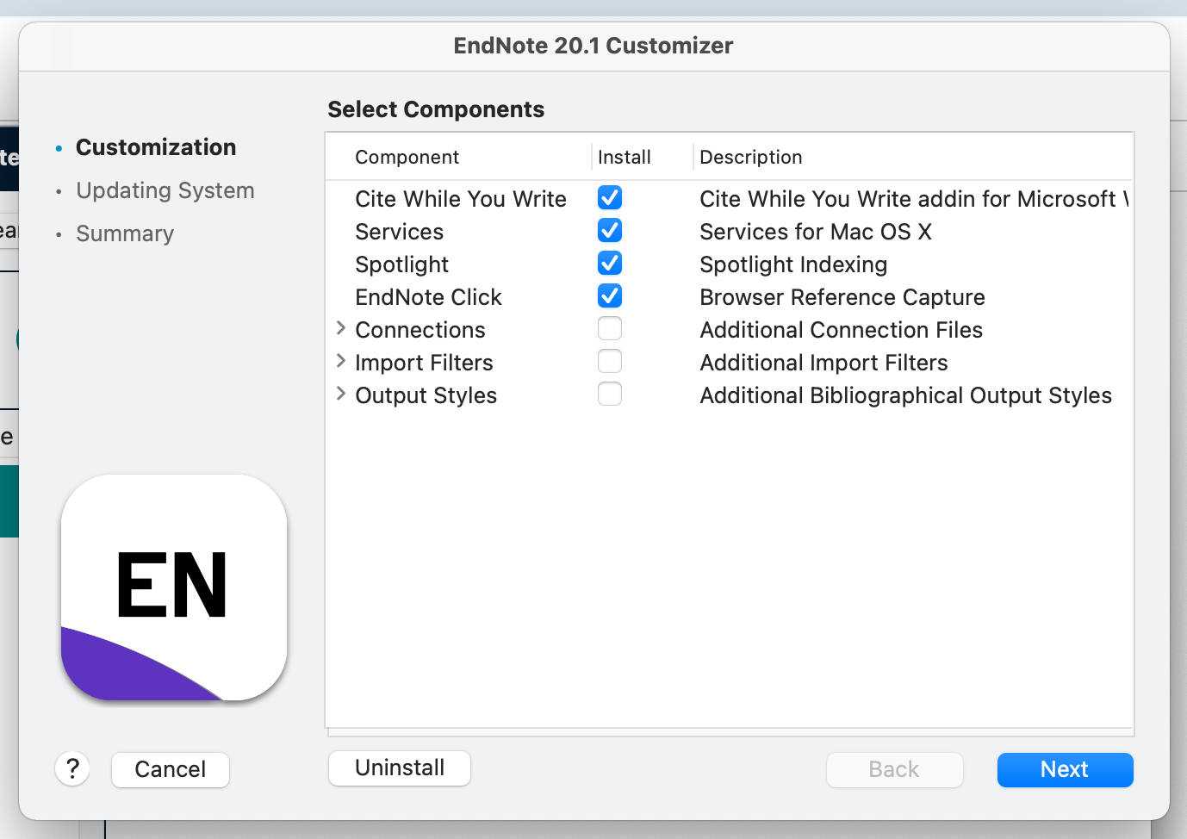Click the Uninstall button
1187x839 pixels.
pyautogui.click(x=400, y=768)
